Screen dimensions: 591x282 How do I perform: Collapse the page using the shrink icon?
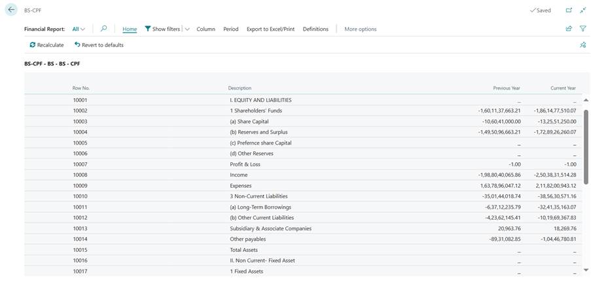582,10
